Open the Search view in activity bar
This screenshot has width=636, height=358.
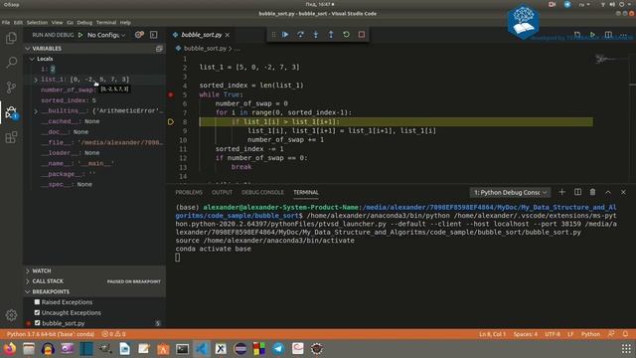pyautogui.click(x=11, y=63)
